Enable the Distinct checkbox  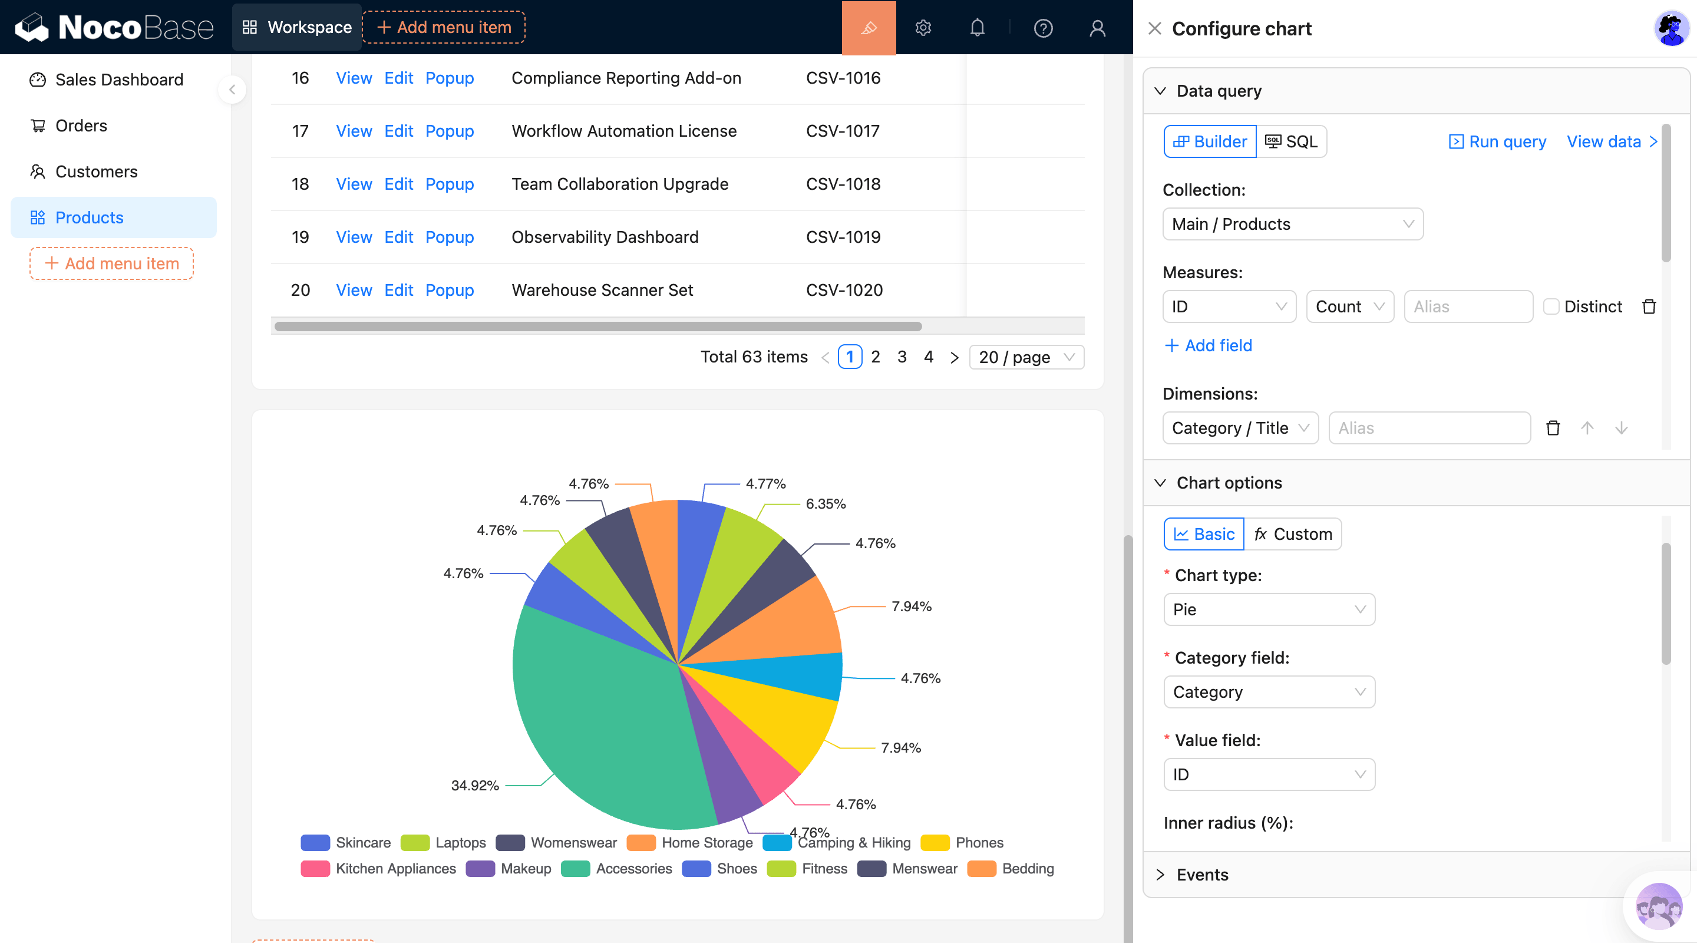coord(1551,306)
